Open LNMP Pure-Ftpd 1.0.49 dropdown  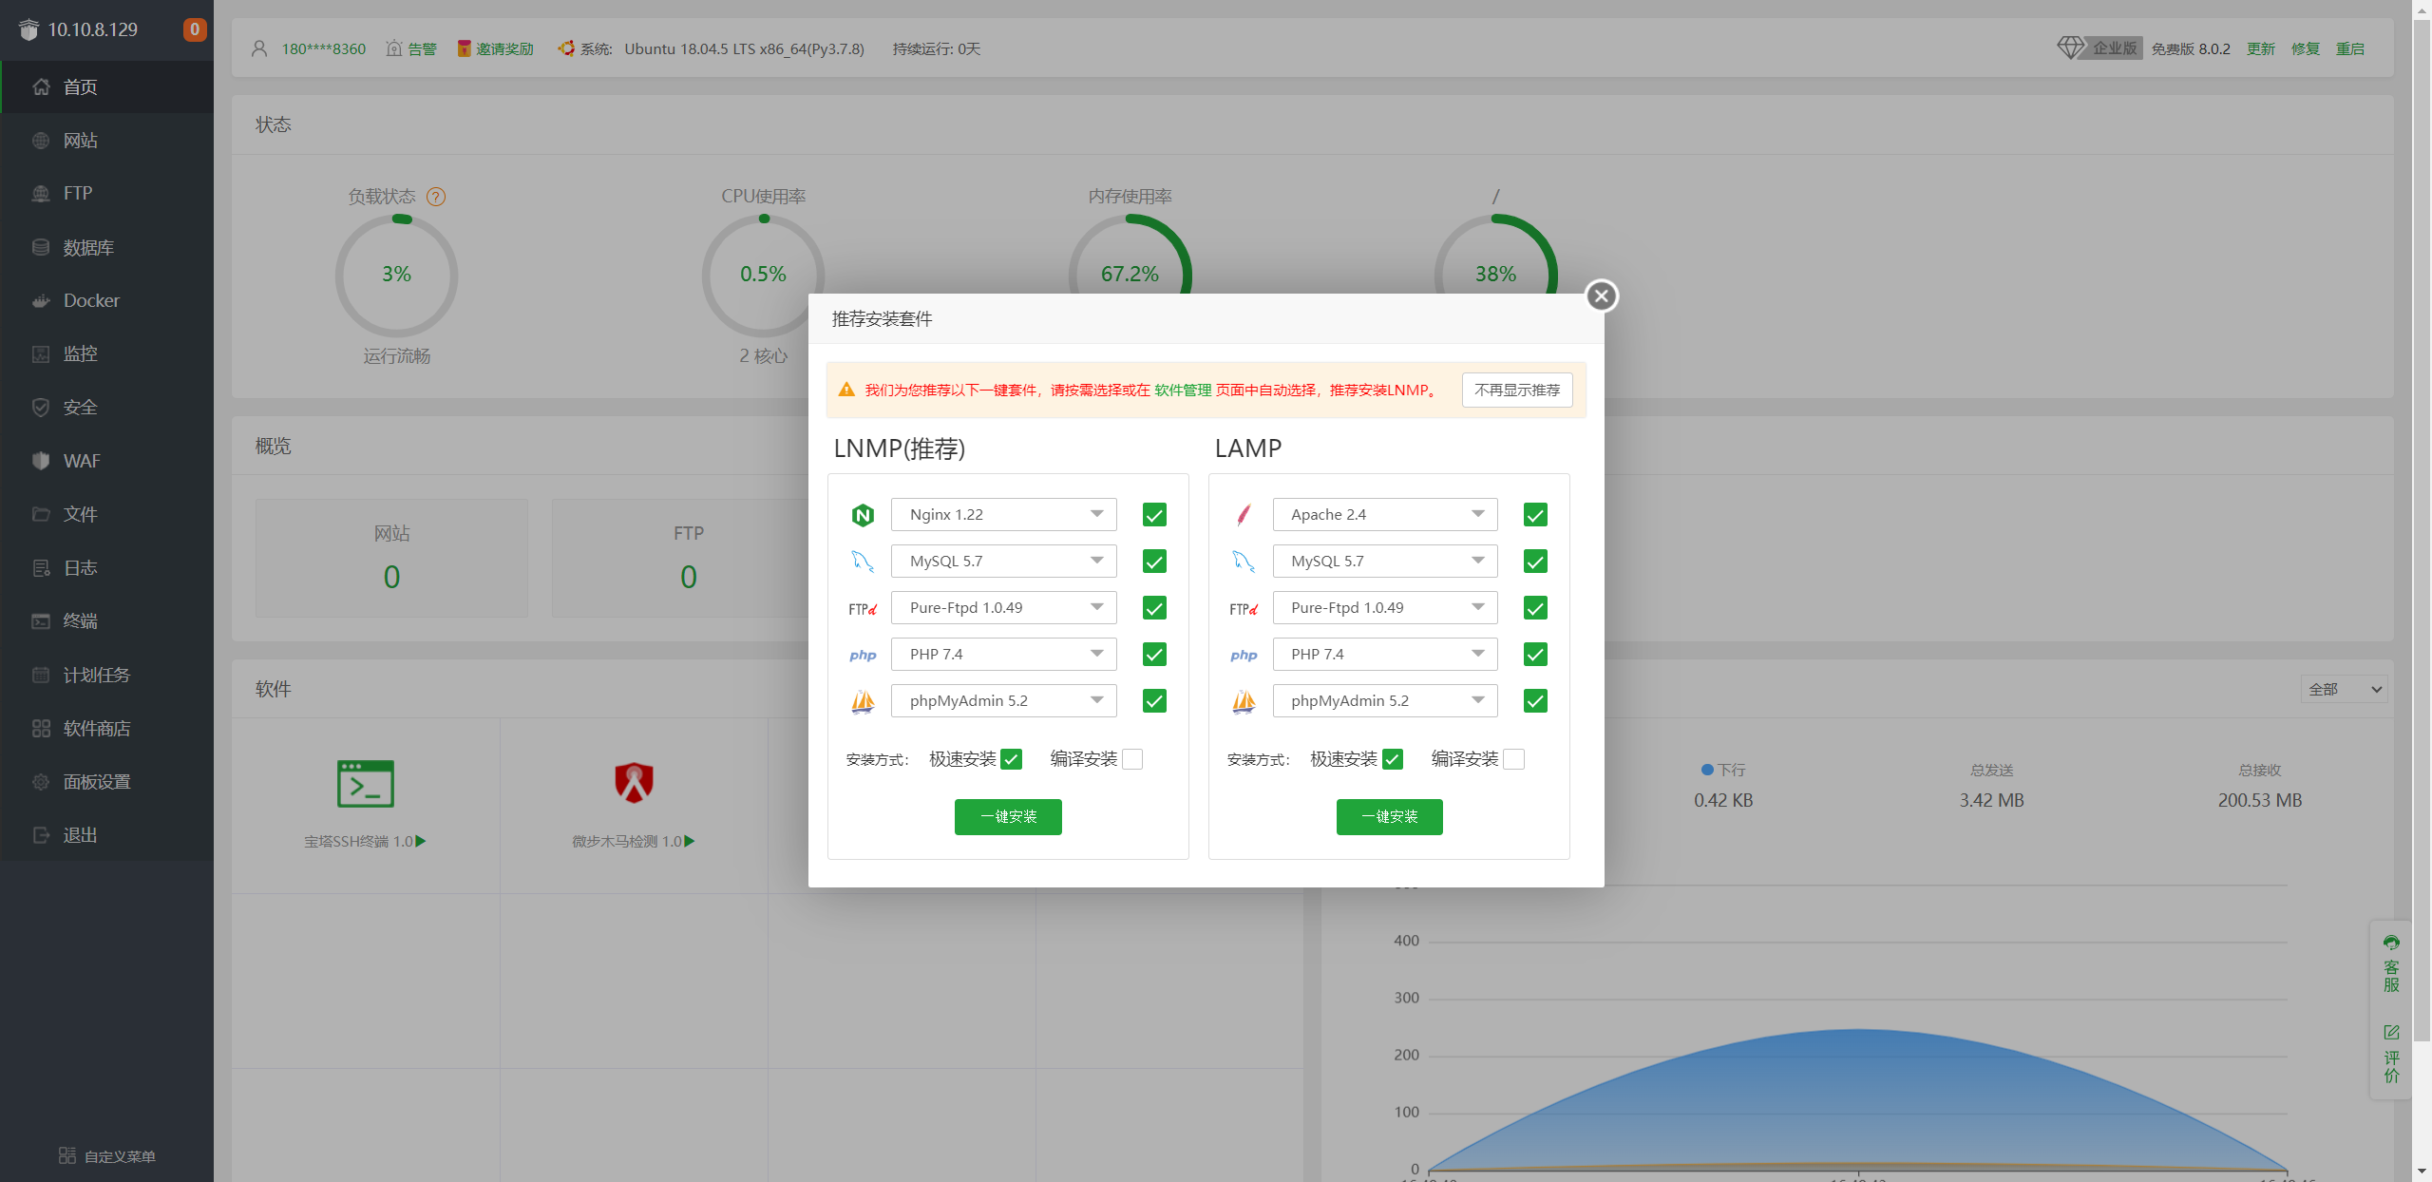tap(1003, 607)
